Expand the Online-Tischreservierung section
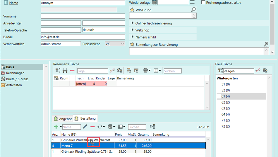The width and height of the screenshot is (278, 157). pos(132,23)
